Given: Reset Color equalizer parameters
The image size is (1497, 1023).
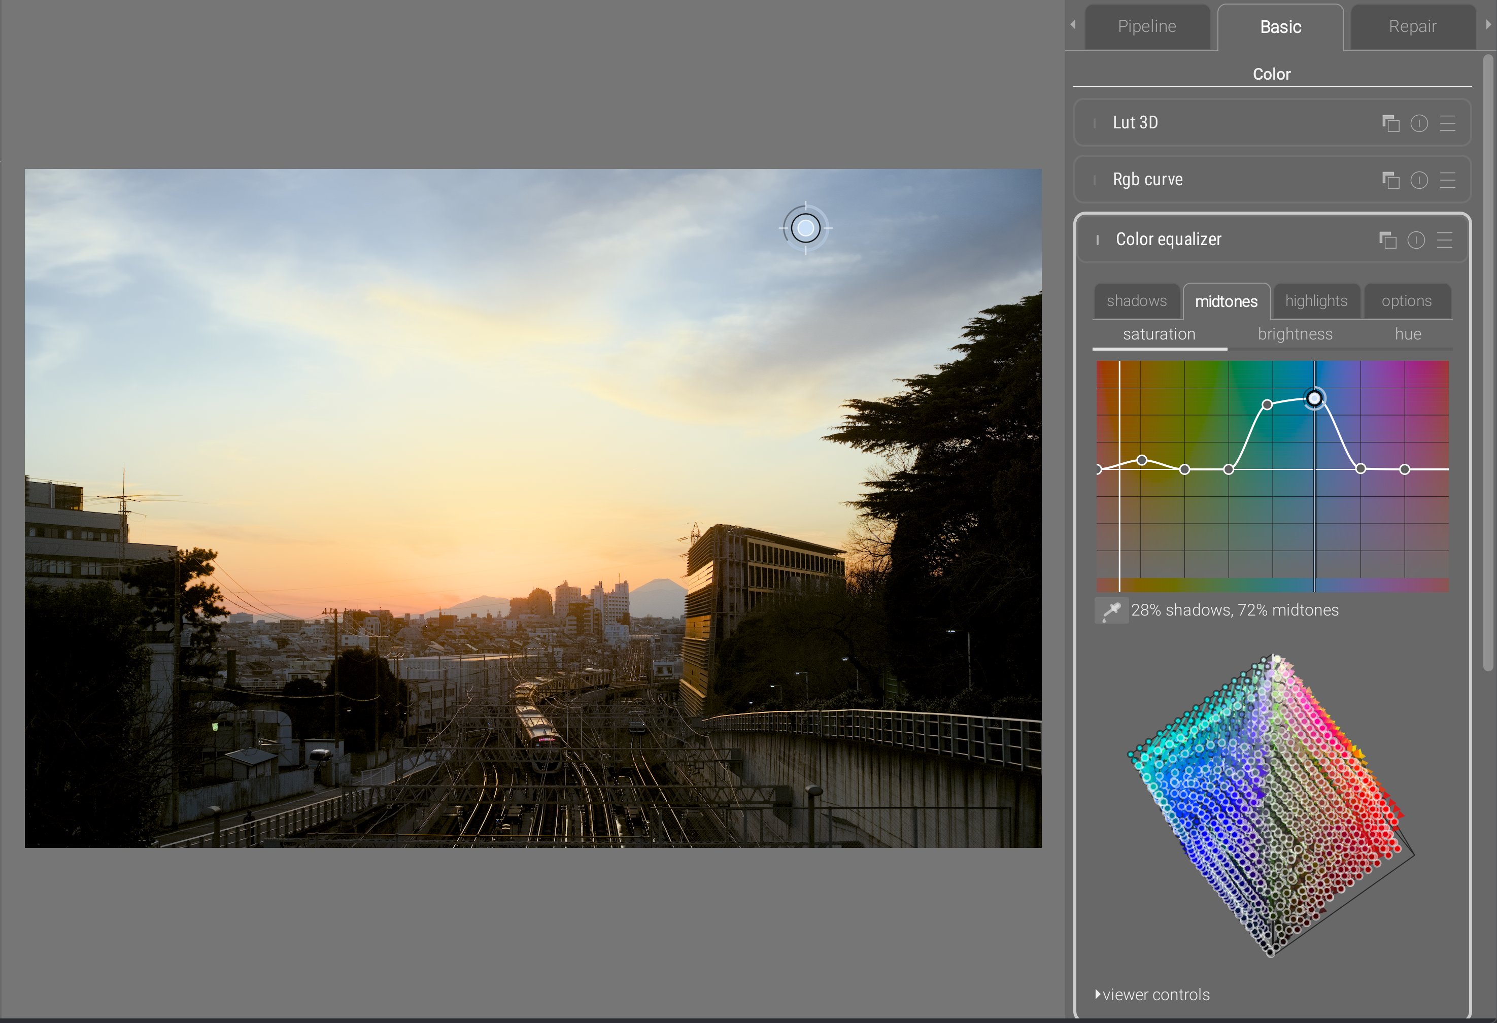Looking at the screenshot, I should pyautogui.click(x=1416, y=241).
